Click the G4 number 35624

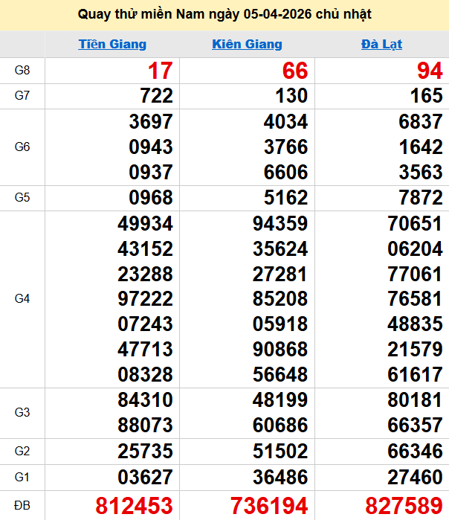pos(280,248)
